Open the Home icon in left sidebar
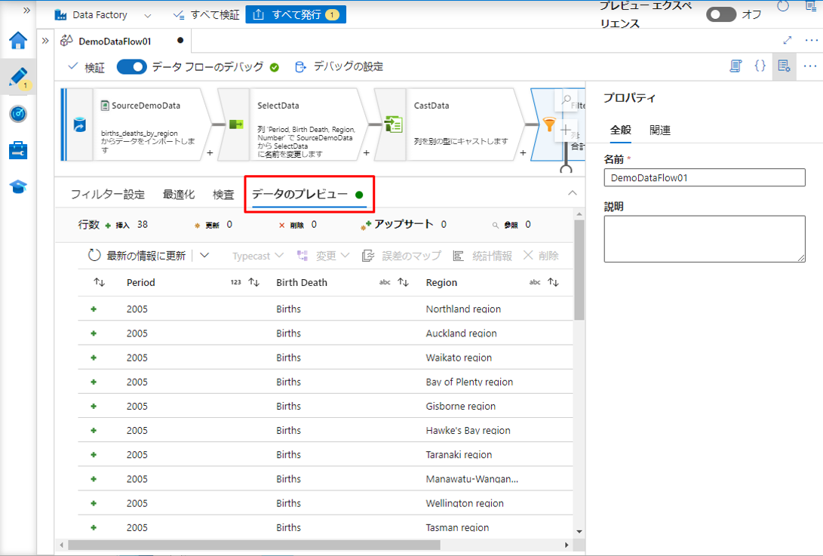 click(x=18, y=41)
